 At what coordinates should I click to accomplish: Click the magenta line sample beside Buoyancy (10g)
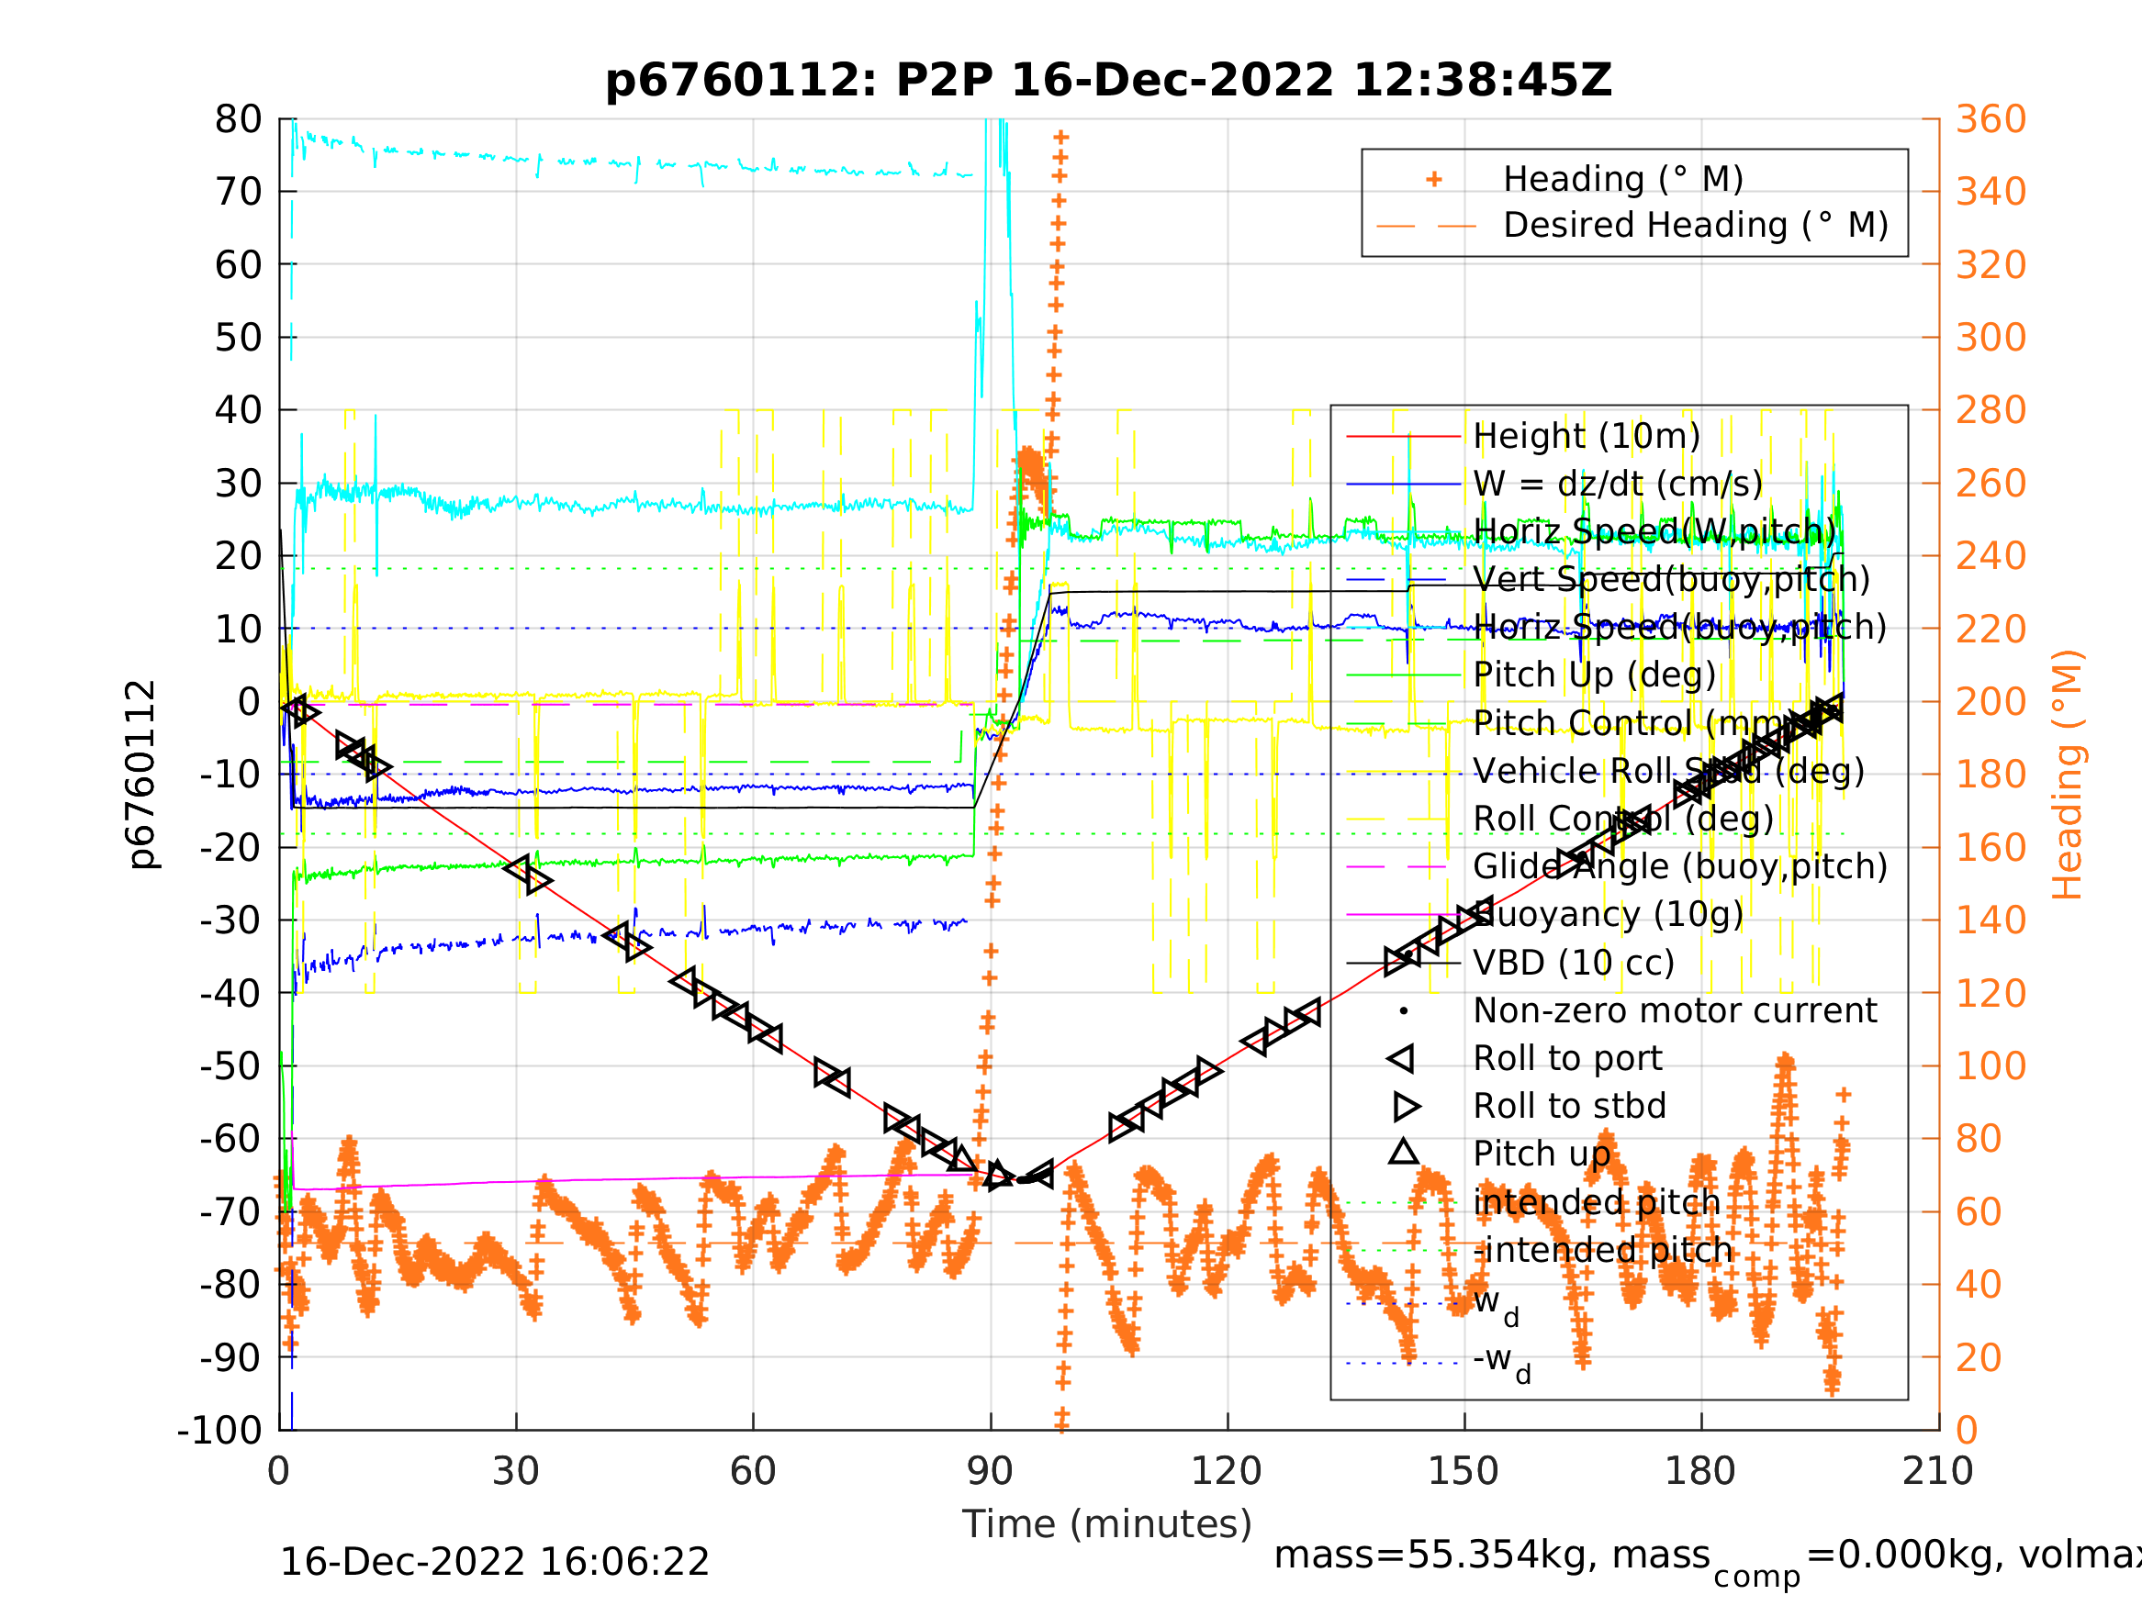(1403, 914)
